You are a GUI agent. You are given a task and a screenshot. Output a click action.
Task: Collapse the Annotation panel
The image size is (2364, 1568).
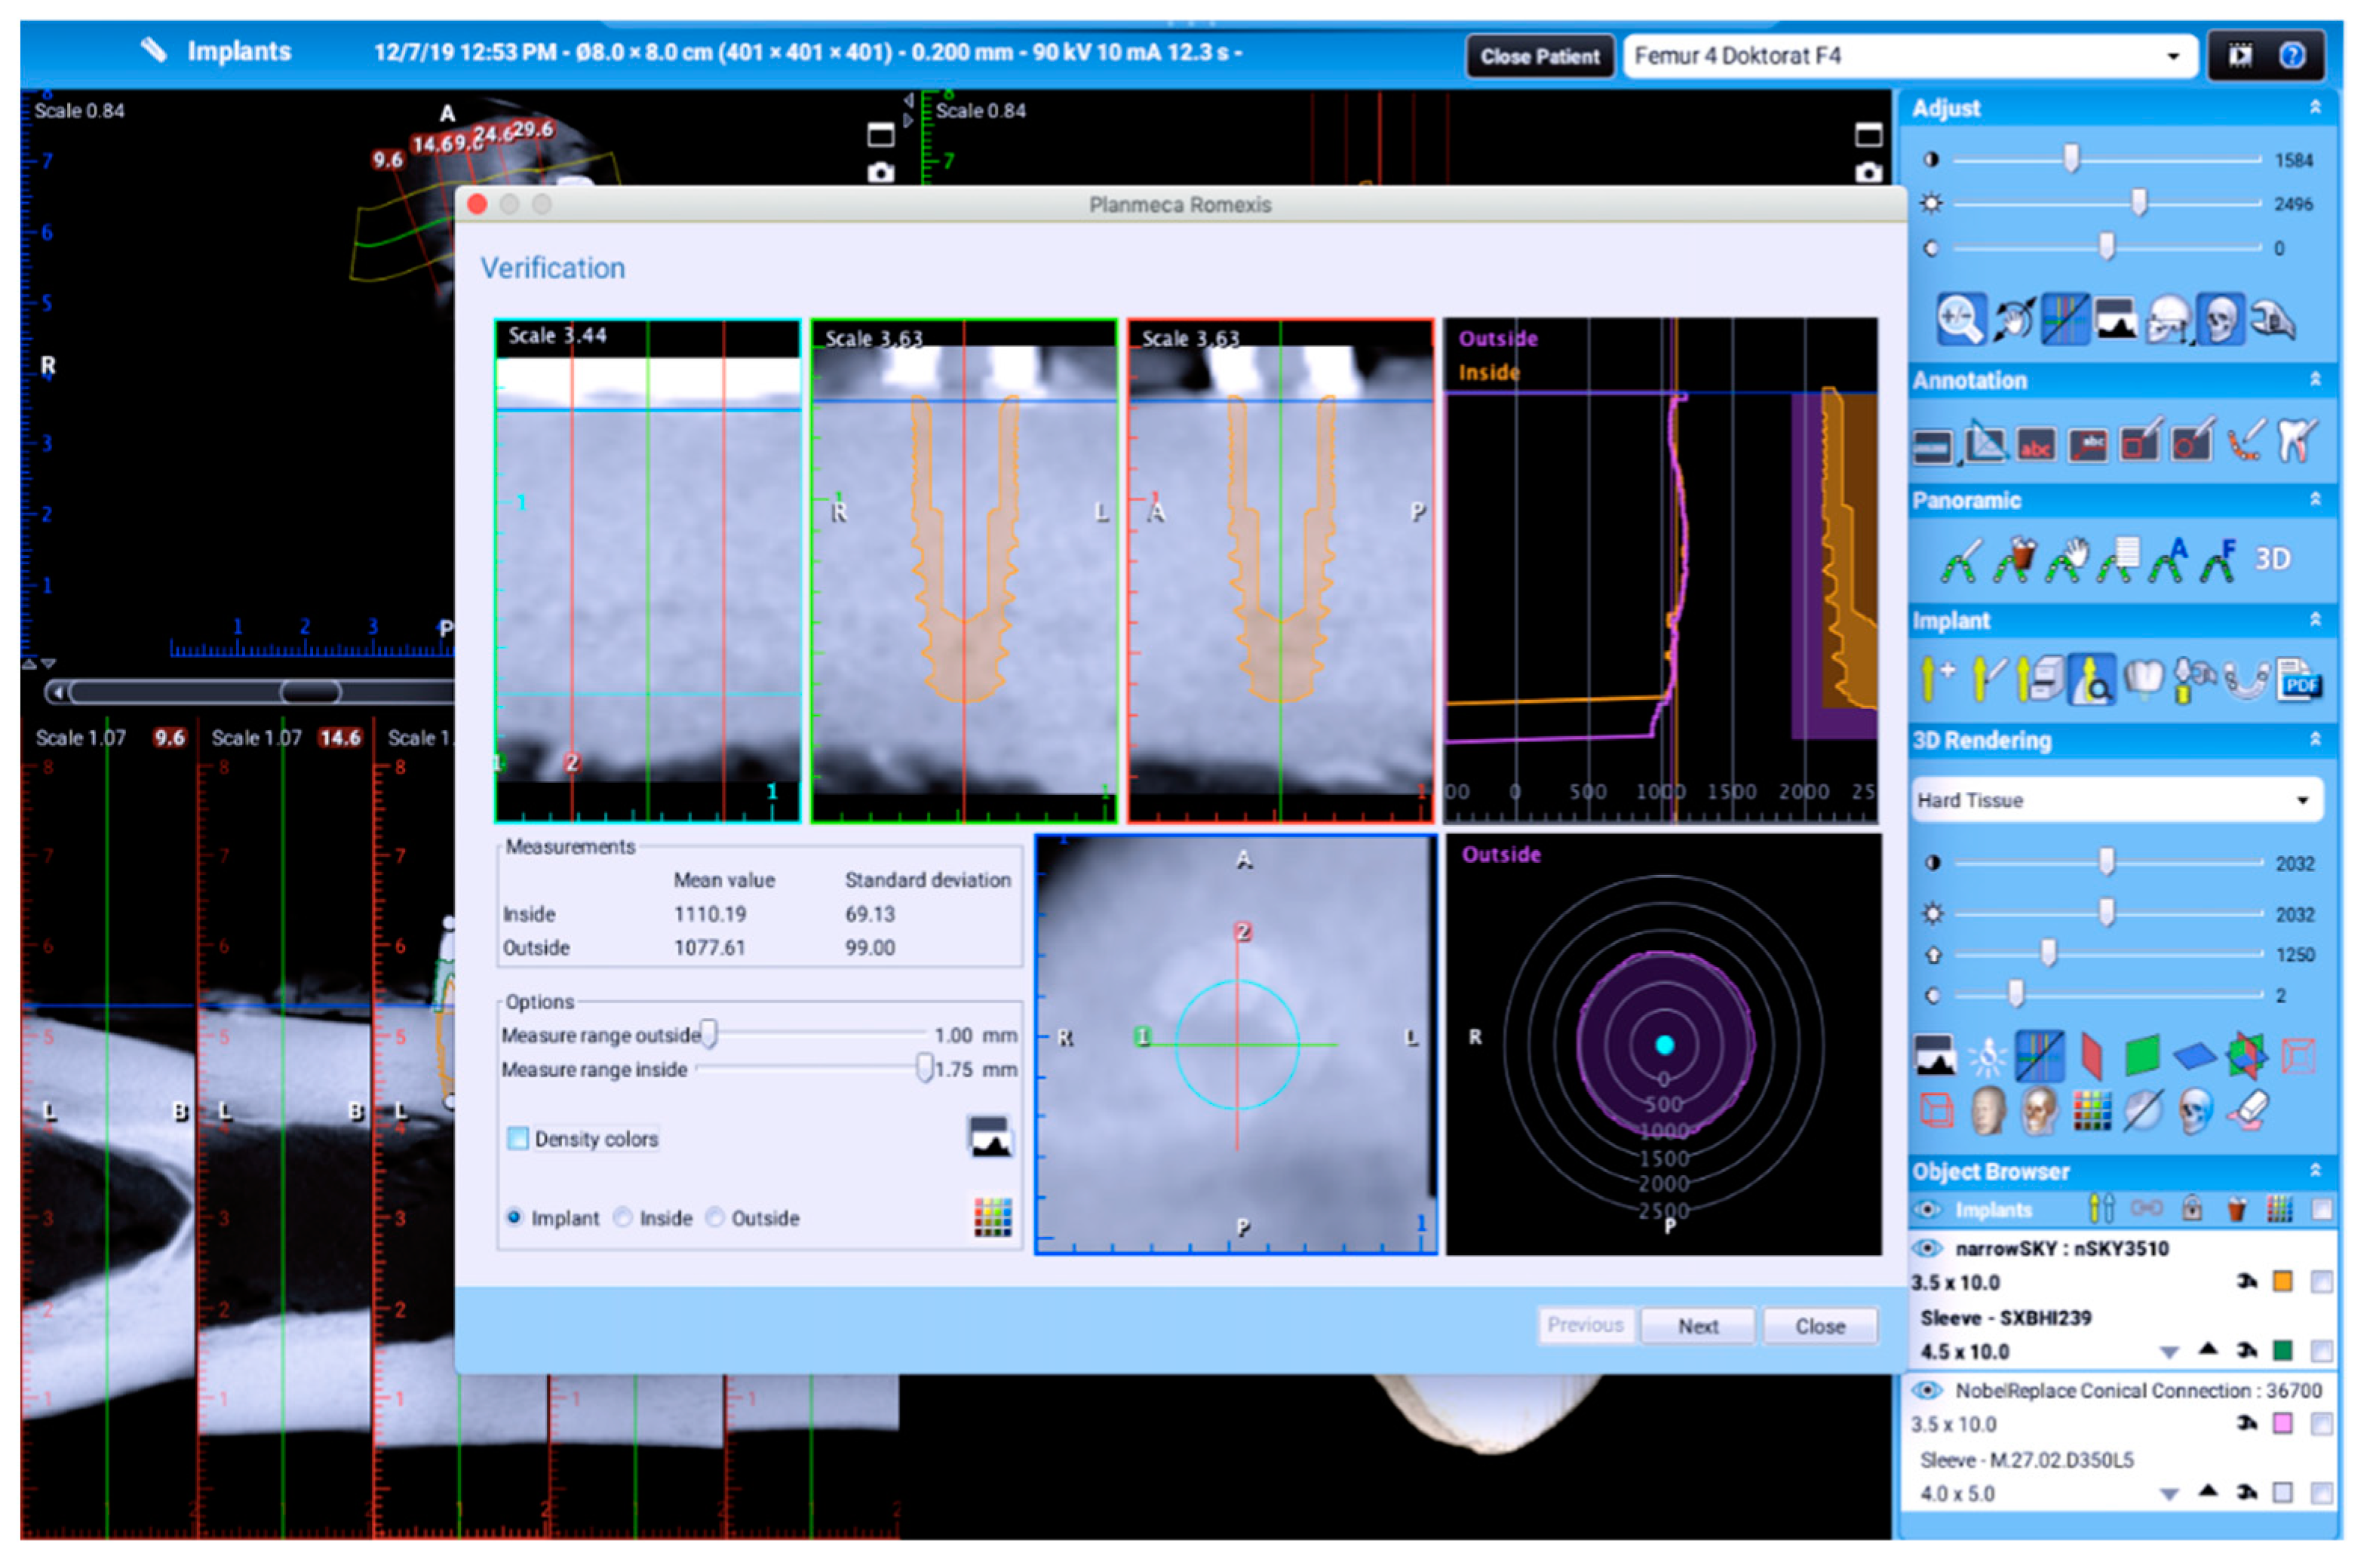click(x=2316, y=379)
